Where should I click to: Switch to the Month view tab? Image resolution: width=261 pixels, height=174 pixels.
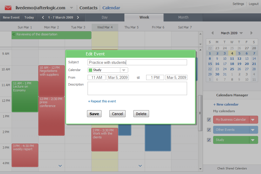(x=183, y=17)
